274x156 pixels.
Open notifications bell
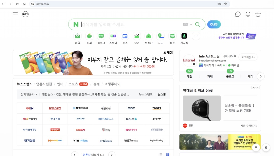coord(248,14)
